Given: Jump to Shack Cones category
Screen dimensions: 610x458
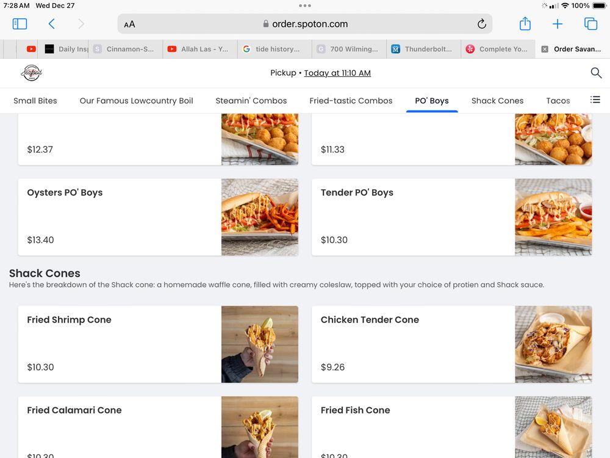Looking at the screenshot, I should [x=497, y=101].
